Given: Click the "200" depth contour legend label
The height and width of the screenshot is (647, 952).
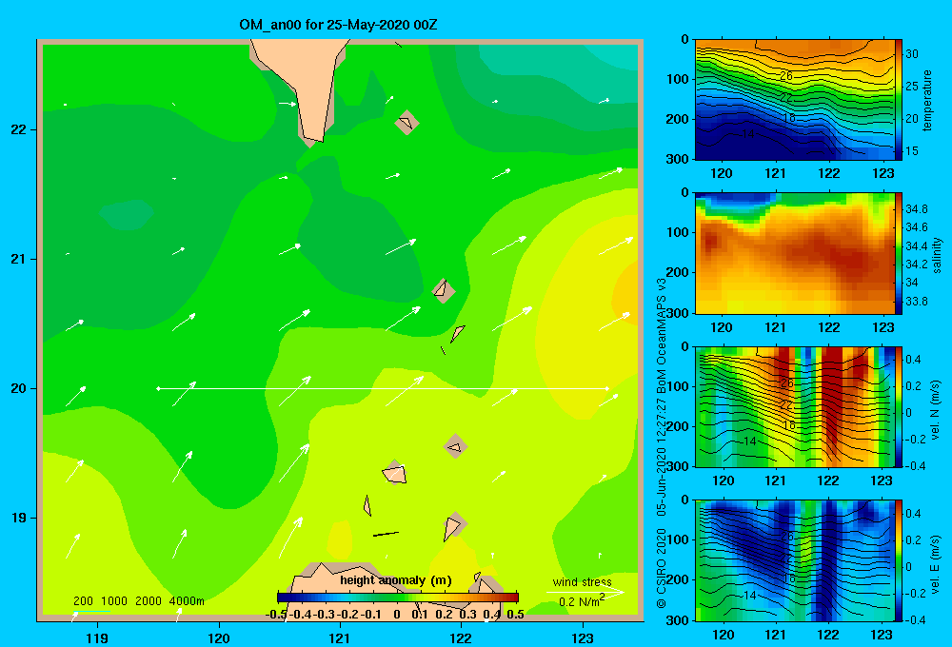Looking at the screenshot, I should coord(83,601).
